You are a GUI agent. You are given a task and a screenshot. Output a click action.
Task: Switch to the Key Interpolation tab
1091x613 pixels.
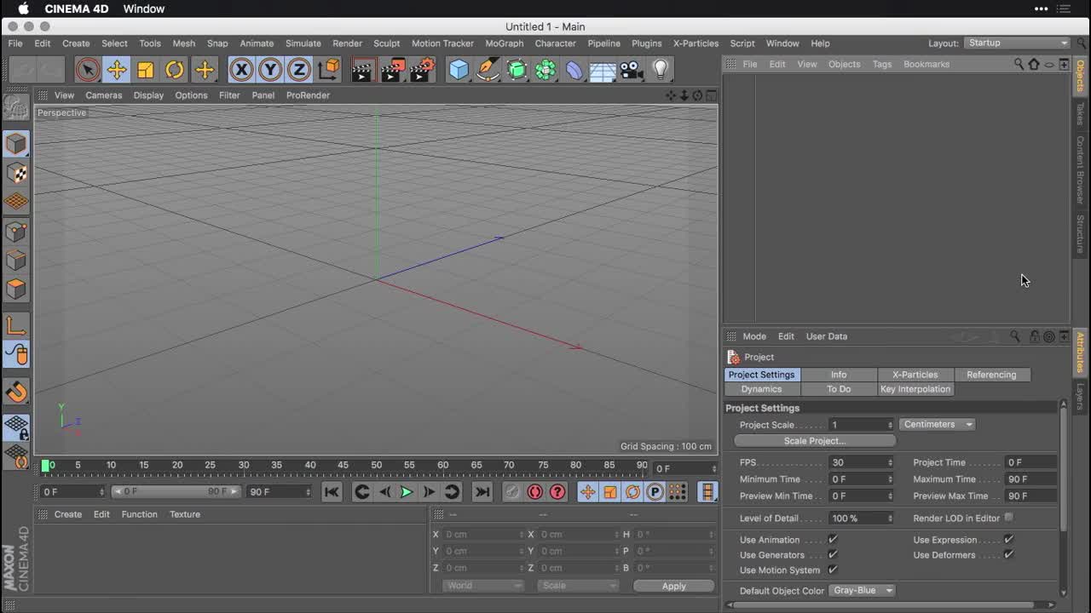(x=915, y=389)
